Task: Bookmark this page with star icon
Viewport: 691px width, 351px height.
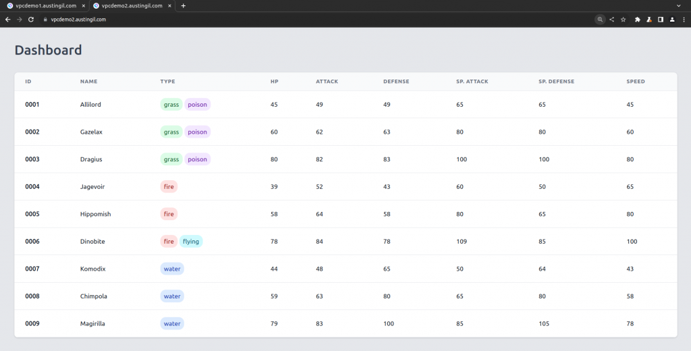Action: point(623,20)
